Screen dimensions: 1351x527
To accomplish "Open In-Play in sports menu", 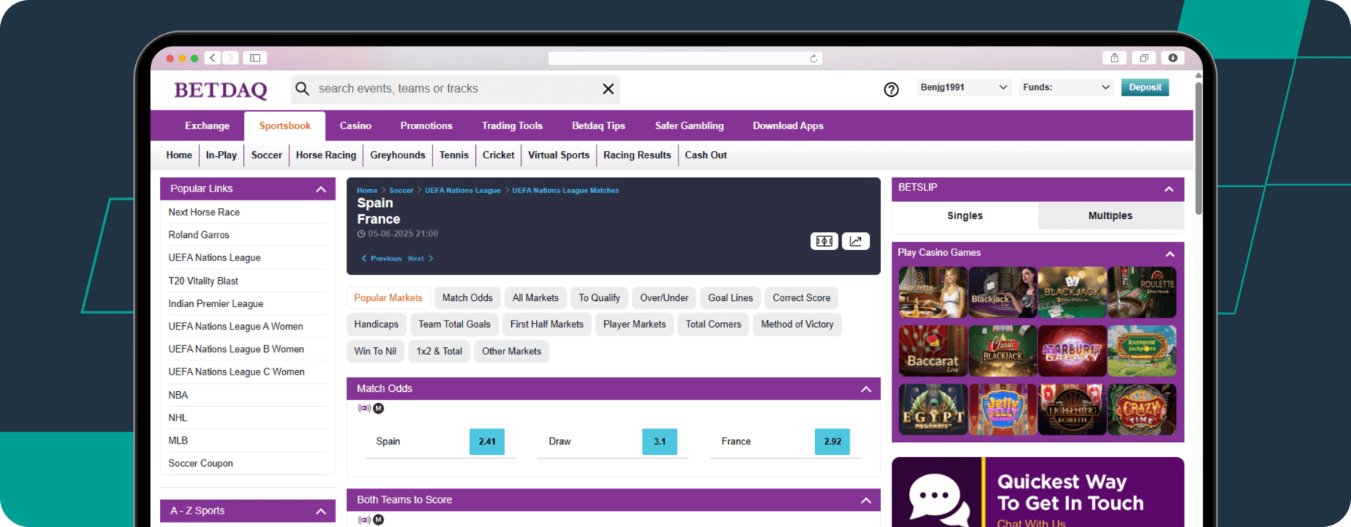I will coord(221,155).
